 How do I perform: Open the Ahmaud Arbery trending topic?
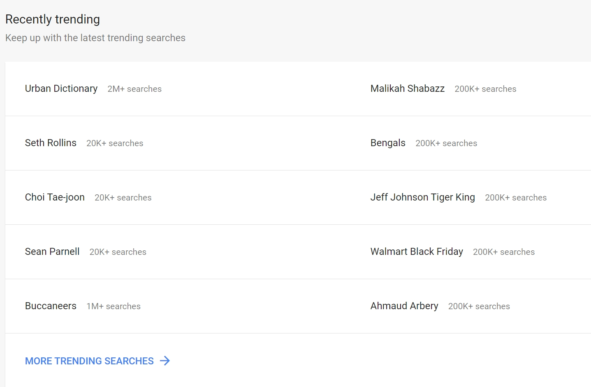coord(404,306)
